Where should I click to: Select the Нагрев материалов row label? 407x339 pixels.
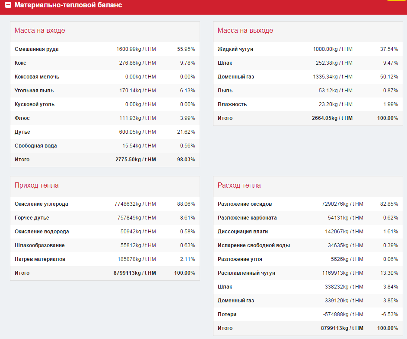click(x=40, y=259)
